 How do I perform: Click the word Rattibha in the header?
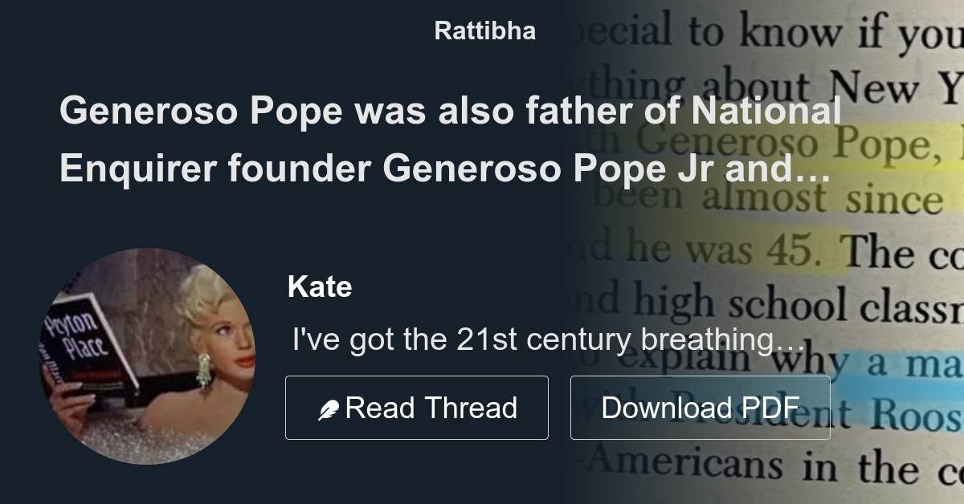click(484, 31)
